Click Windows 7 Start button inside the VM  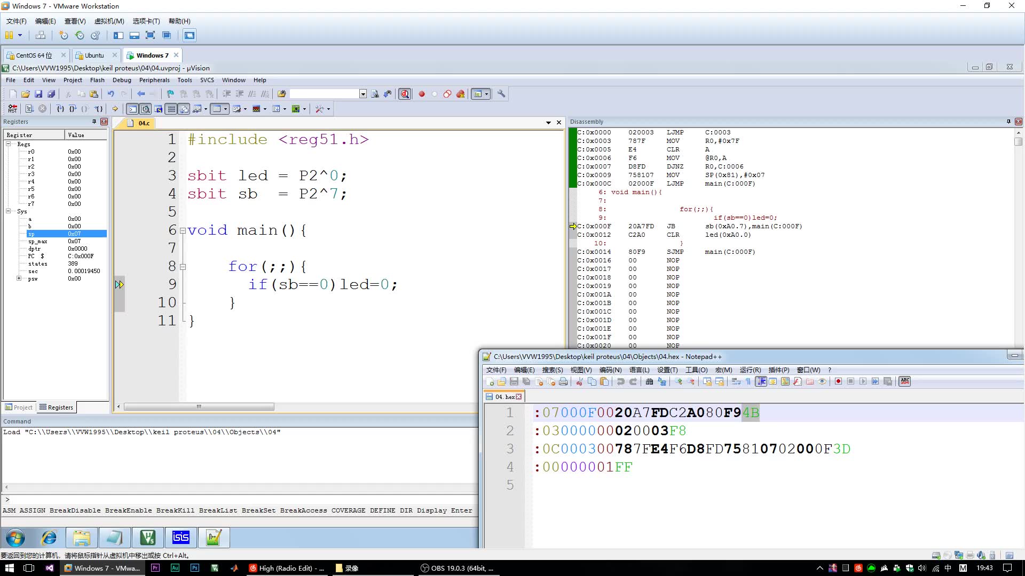15,538
